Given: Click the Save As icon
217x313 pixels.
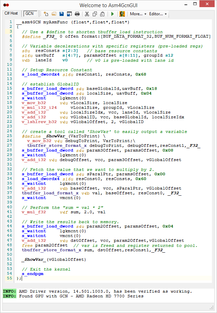Looking at the screenshot, I should (x=69, y=14).
